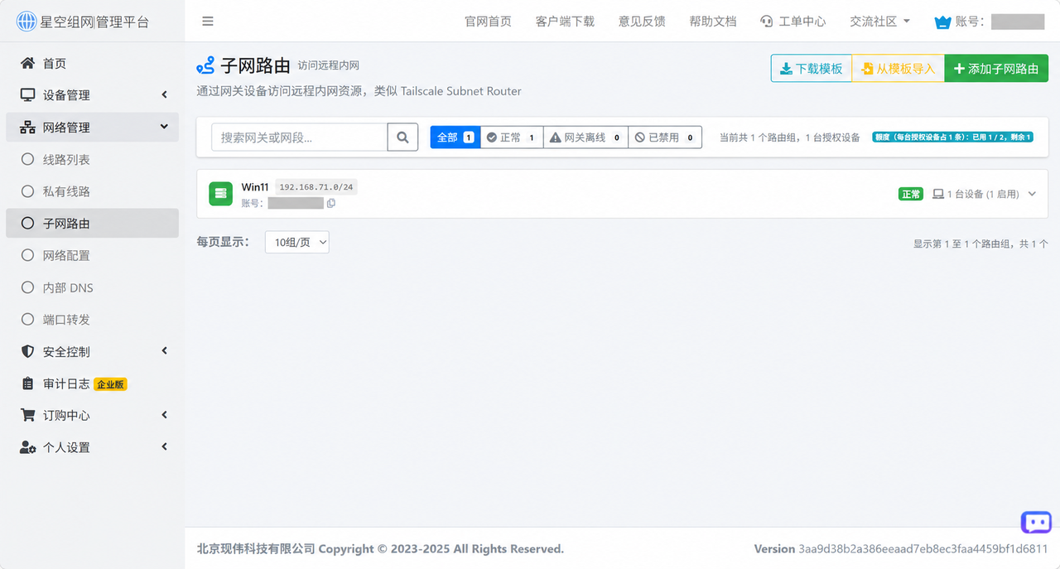Focus the 搜索网关或网段 search field
Viewport: 1060px width, 569px height.
coord(300,137)
